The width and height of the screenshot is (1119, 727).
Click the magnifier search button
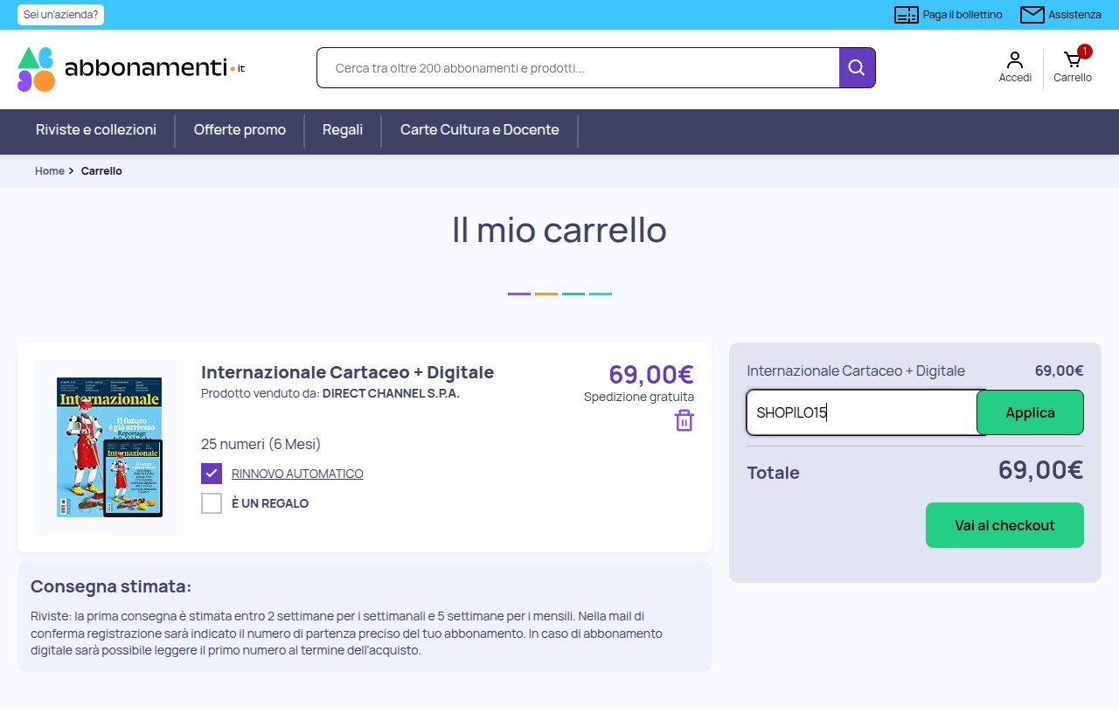(857, 68)
